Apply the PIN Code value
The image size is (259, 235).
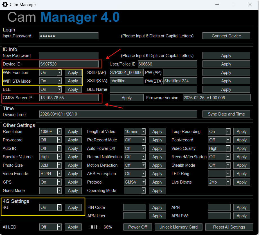pos(157,207)
